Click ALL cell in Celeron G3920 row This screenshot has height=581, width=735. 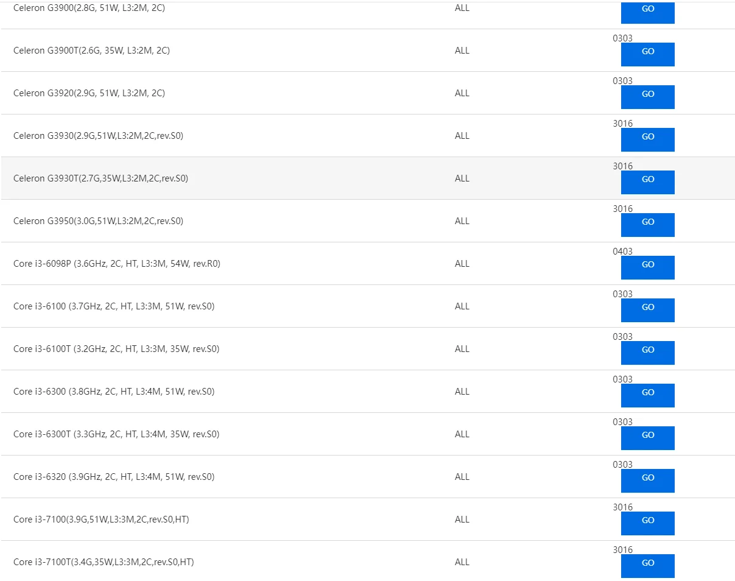click(x=462, y=93)
